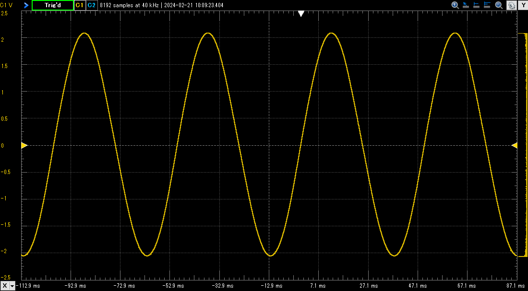Click the 87.1 ms time label
Viewport: 528px width, 291px height.
coord(516,286)
